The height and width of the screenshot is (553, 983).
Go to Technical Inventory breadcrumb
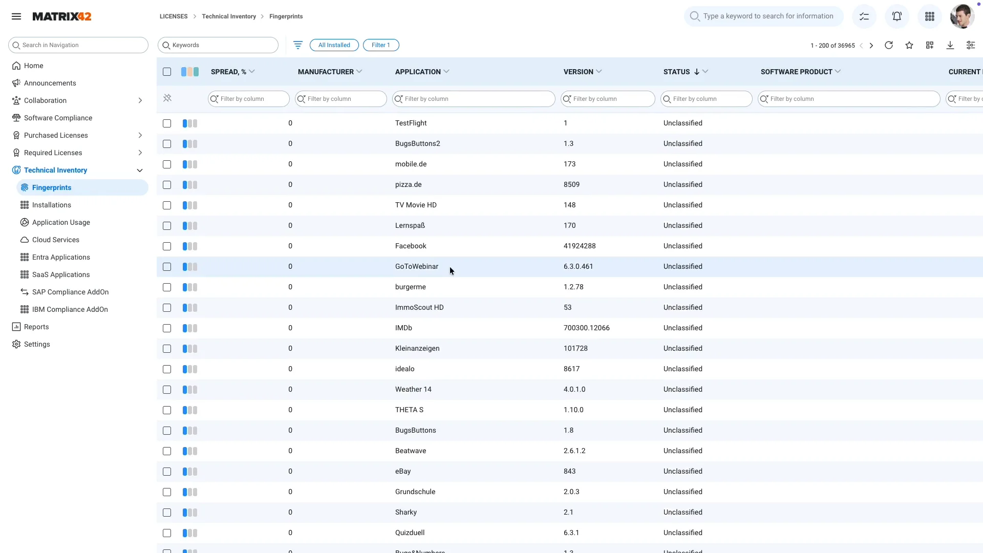coord(229,16)
